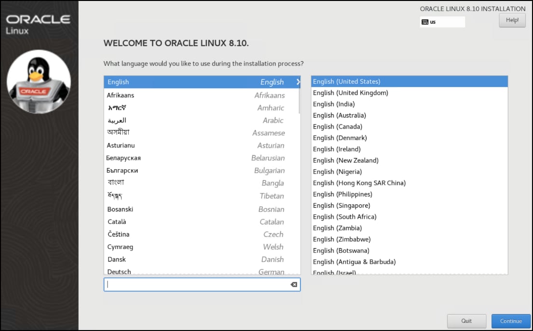
Task: Pick English (Singapore) locale
Action: click(409, 205)
